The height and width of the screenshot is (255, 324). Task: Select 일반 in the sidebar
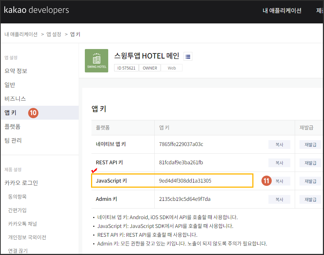tap(10, 85)
